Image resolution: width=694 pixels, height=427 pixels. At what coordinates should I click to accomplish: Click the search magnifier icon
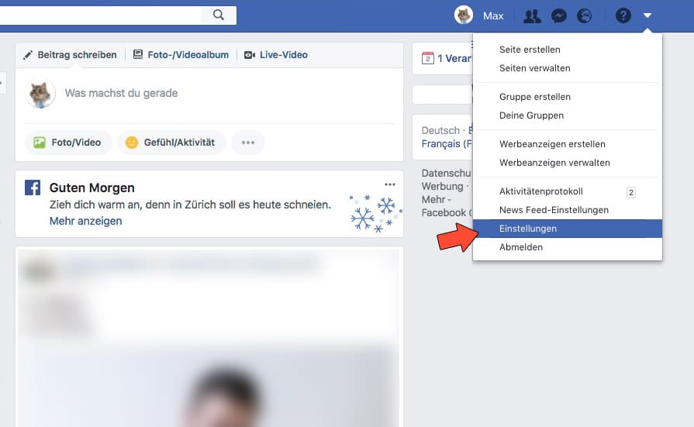pos(219,15)
